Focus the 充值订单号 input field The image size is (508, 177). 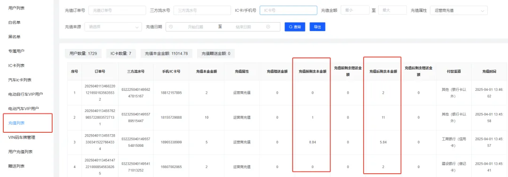click(117, 10)
